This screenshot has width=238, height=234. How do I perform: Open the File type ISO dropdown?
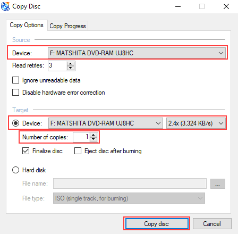tap(129, 198)
